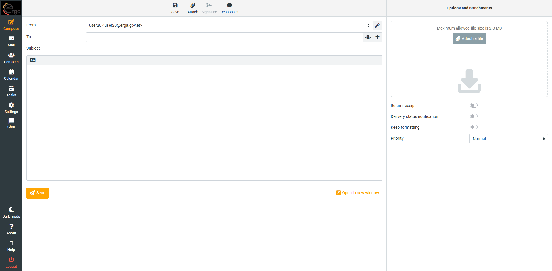Log out using Logout icon
This screenshot has height=271, width=552.
[x=11, y=263]
